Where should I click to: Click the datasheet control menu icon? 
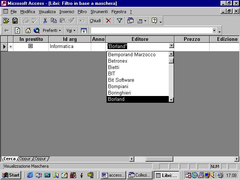point(6,12)
